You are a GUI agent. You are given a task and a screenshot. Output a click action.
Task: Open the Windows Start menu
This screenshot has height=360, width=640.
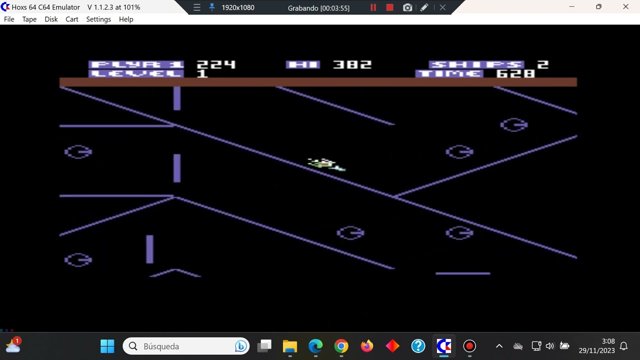point(107,346)
